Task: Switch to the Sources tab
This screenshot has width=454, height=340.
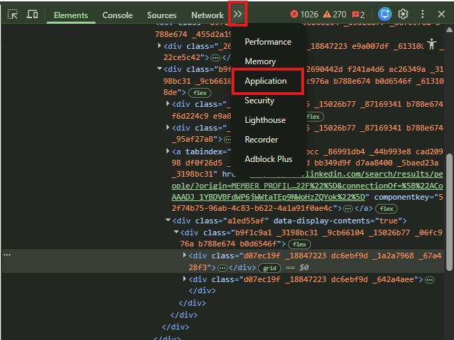Action: (162, 15)
